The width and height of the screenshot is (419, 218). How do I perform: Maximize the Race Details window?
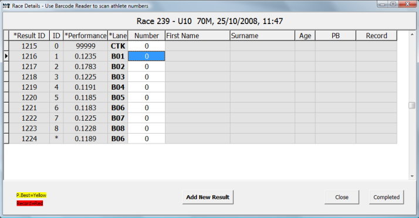click(x=393, y=4)
